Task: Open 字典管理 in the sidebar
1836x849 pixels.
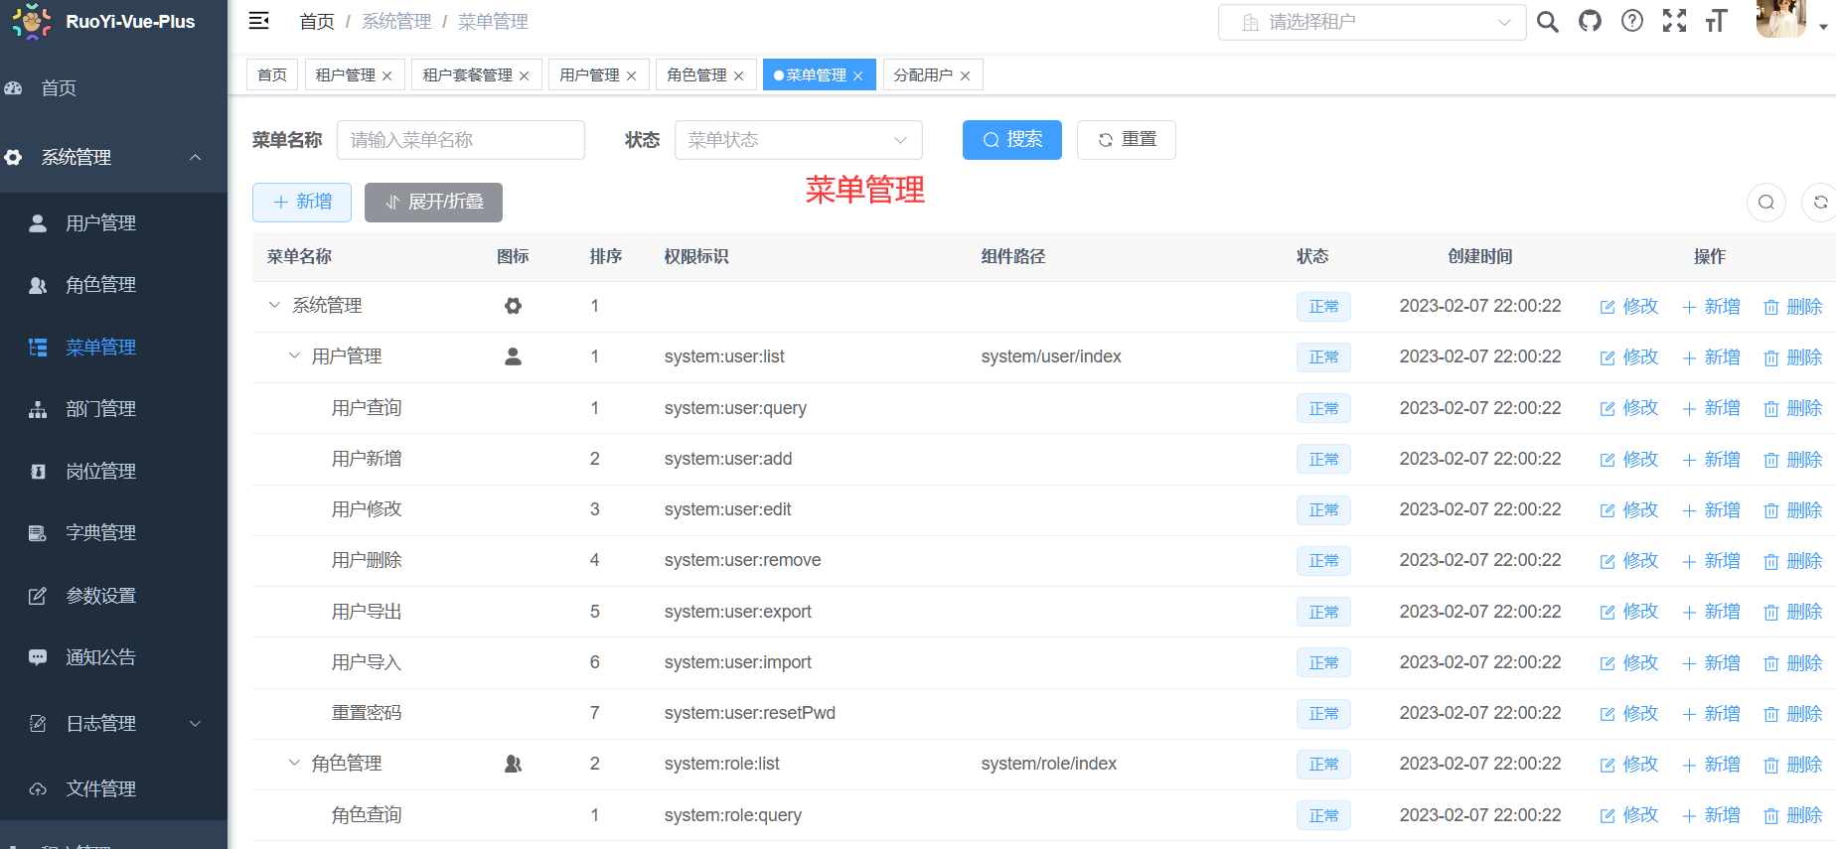Action: tap(113, 533)
